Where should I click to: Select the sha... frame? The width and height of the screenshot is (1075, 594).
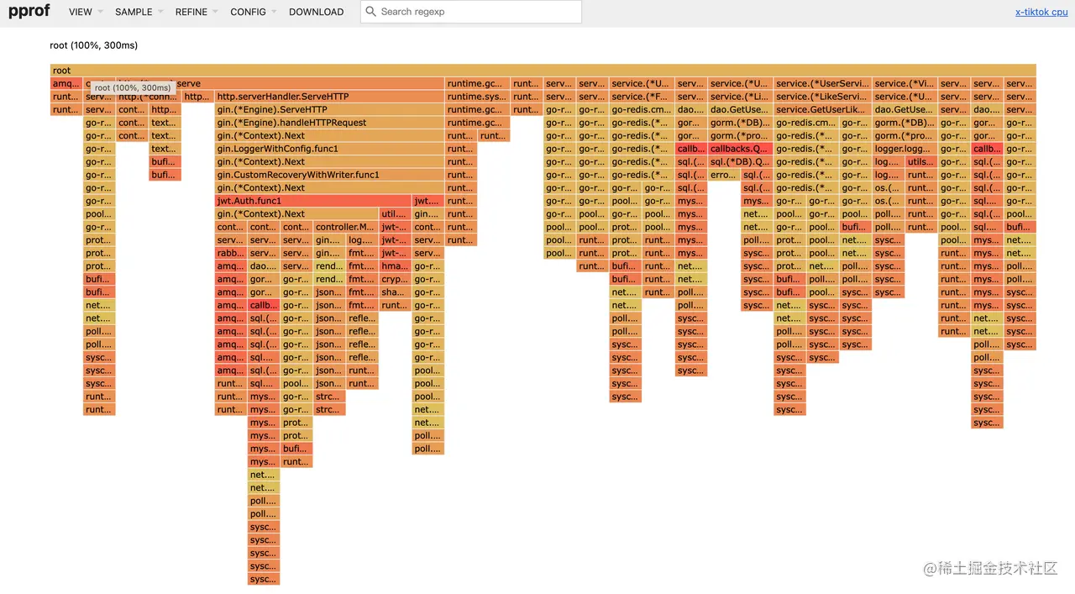(x=395, y=292)
